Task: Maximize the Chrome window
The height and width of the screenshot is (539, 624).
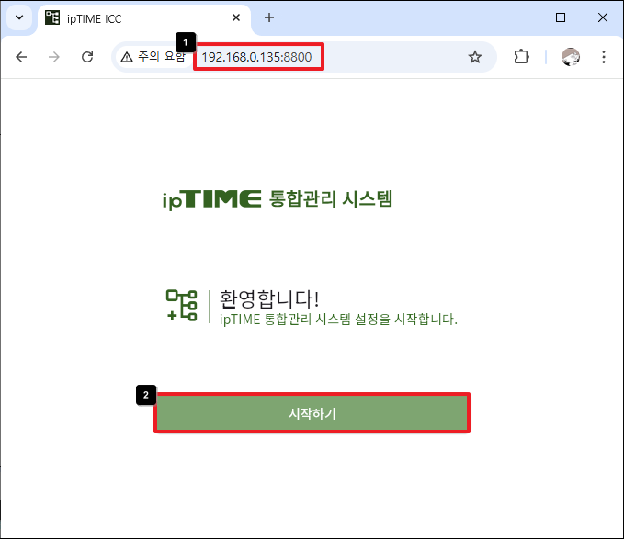Action: pos(560,17)
